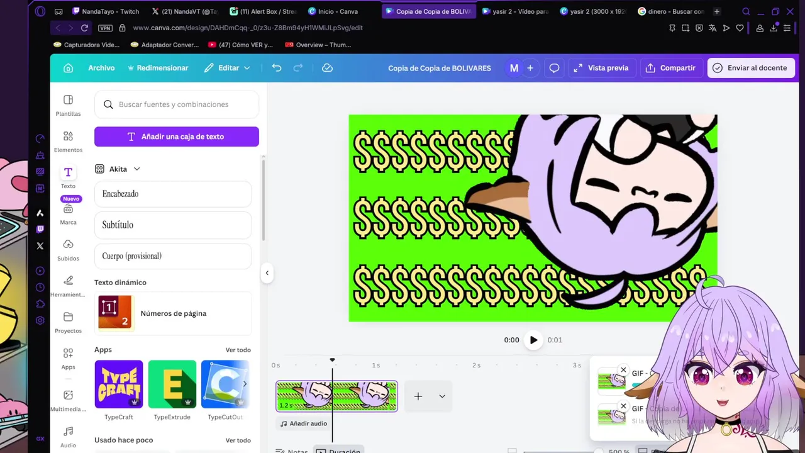Click the Compartir button

pyautogui.click(x=670, y=68)
